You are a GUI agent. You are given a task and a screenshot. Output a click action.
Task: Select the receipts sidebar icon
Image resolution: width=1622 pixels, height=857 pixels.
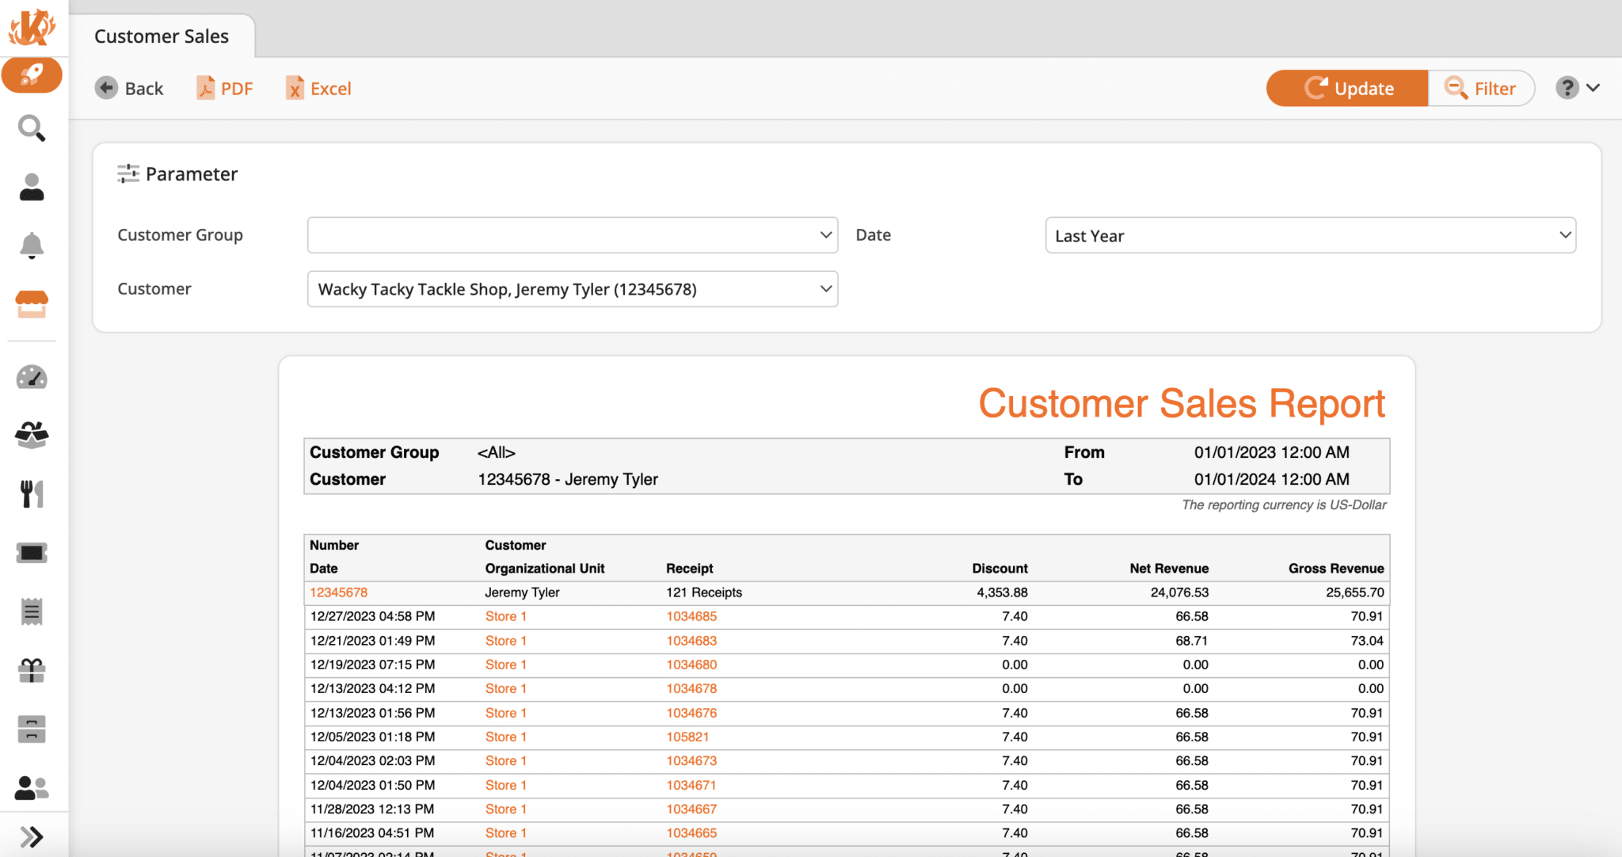click(32, 611)
